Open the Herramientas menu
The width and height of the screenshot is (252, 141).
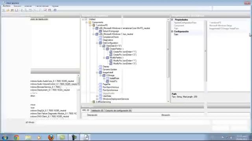pos(42,6)
